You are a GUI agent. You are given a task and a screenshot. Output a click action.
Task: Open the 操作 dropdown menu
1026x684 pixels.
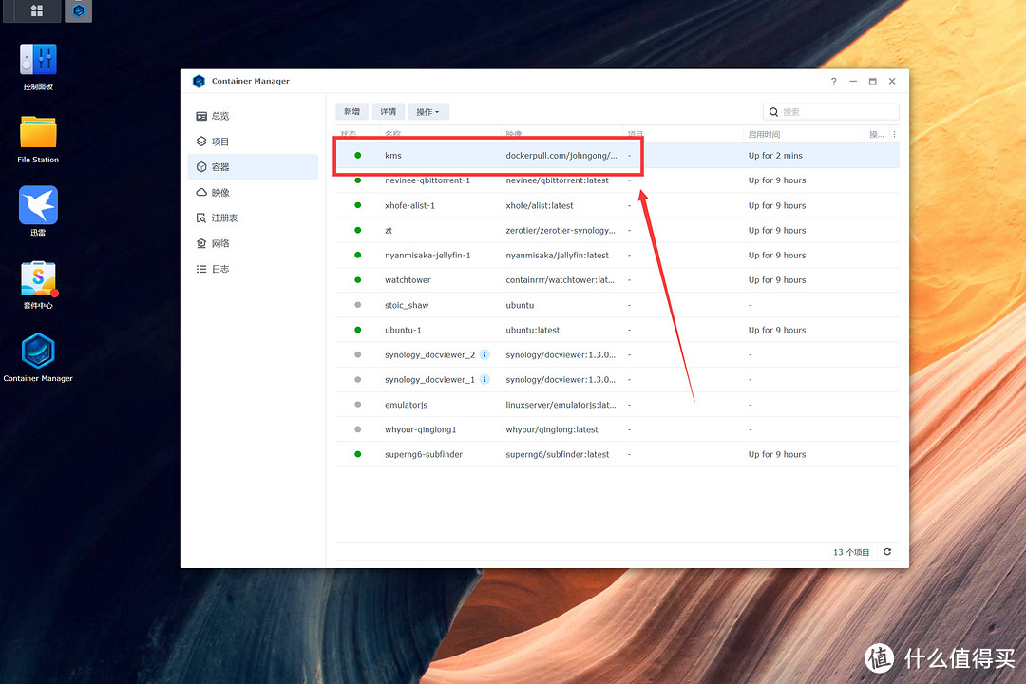pyautogui.click(x=428, y=111)
